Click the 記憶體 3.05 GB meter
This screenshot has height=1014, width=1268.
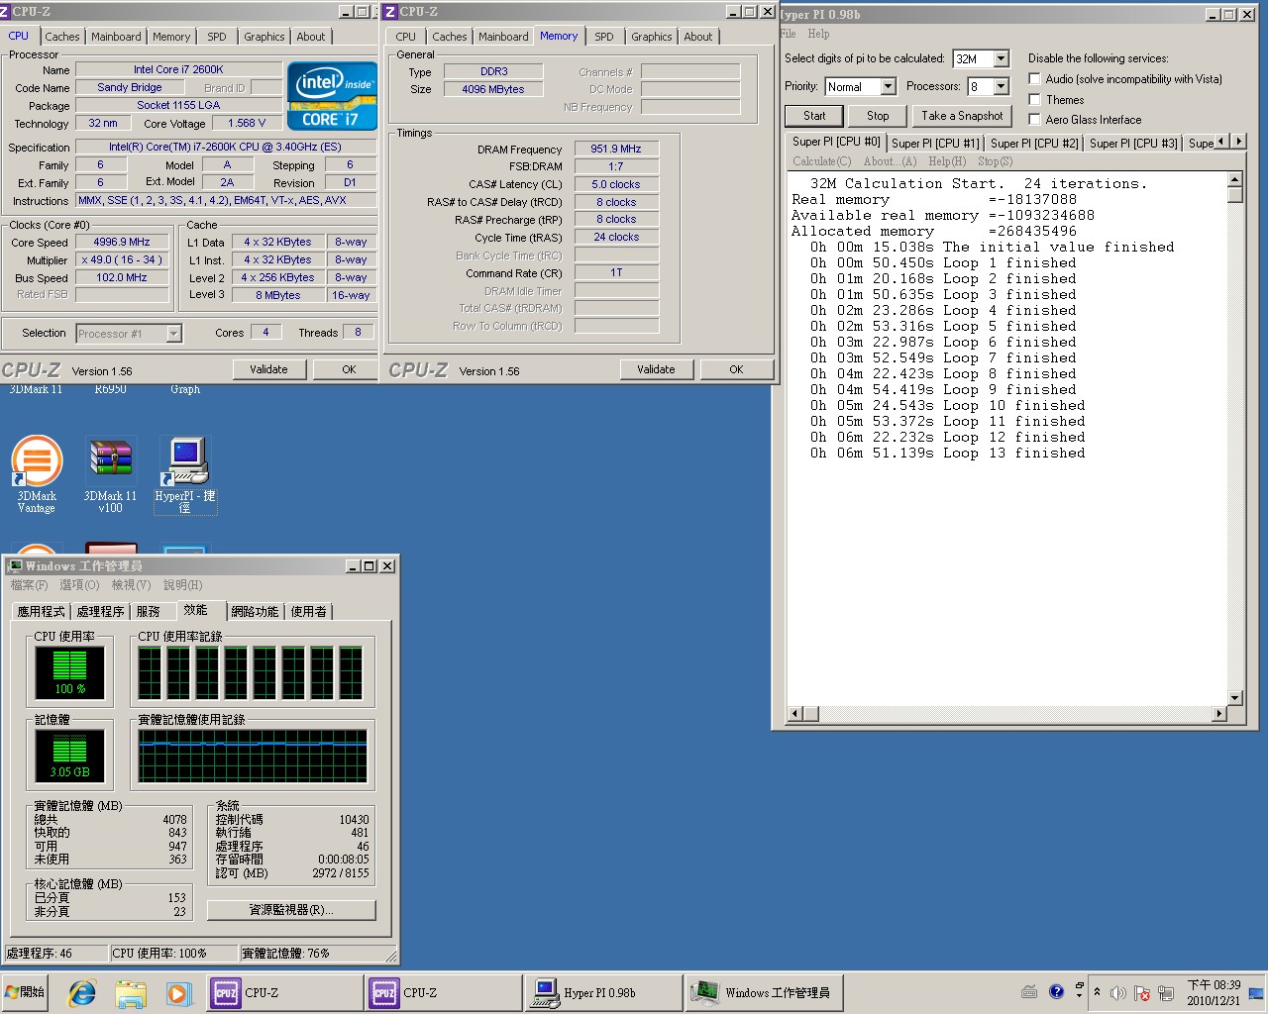[70, 755]
